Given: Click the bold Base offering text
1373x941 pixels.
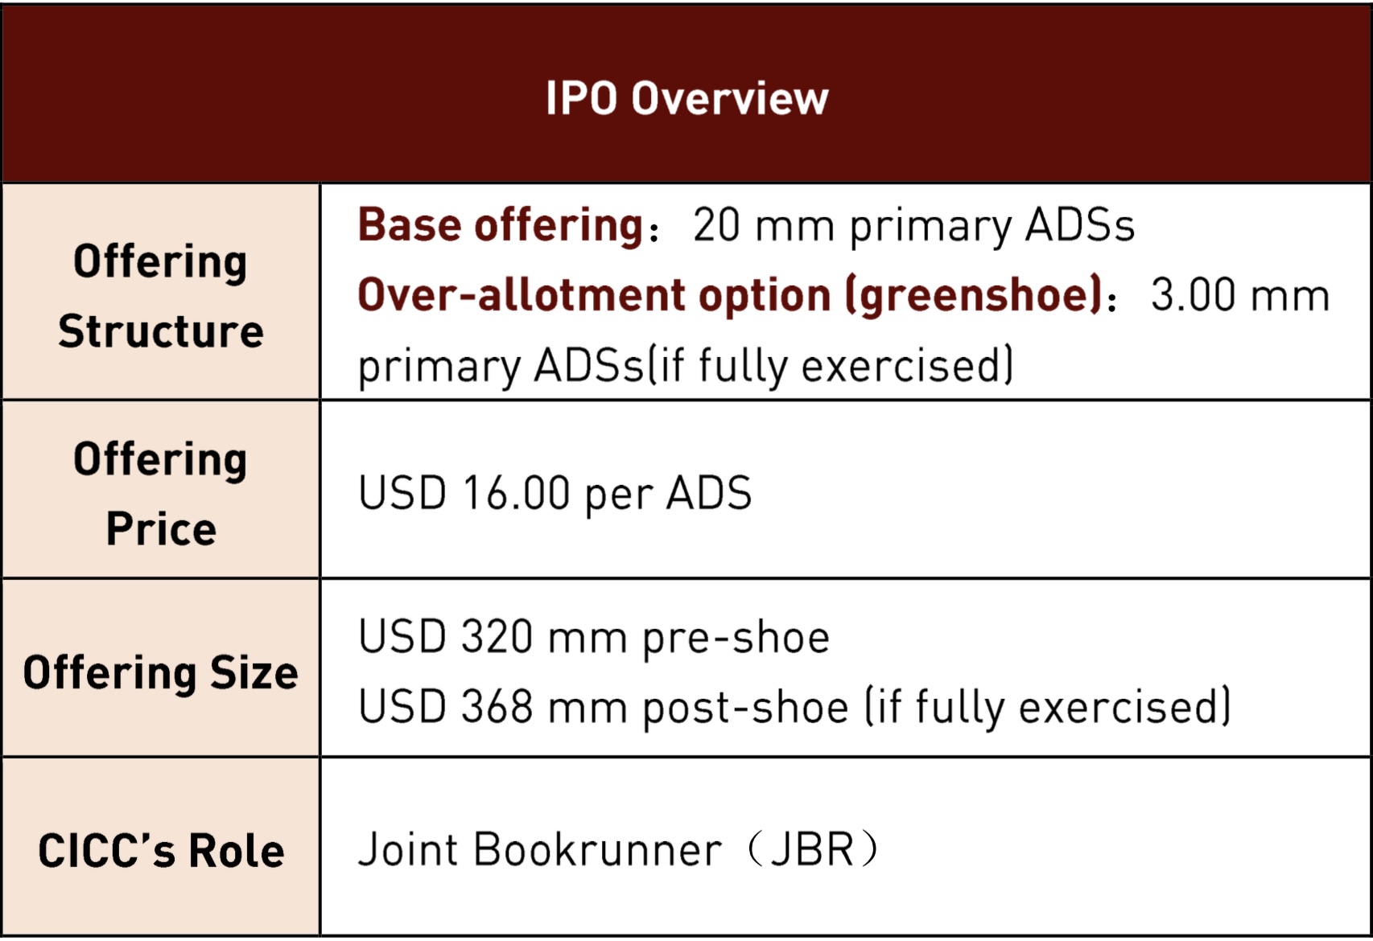Looking at the screenshot, I should pyautogui.click(x=500, y=224).
